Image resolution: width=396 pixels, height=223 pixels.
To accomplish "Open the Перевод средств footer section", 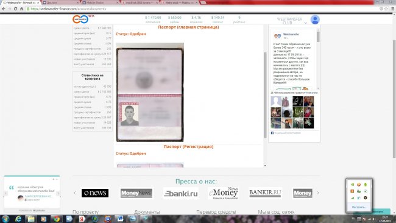I will pos(216,212).
